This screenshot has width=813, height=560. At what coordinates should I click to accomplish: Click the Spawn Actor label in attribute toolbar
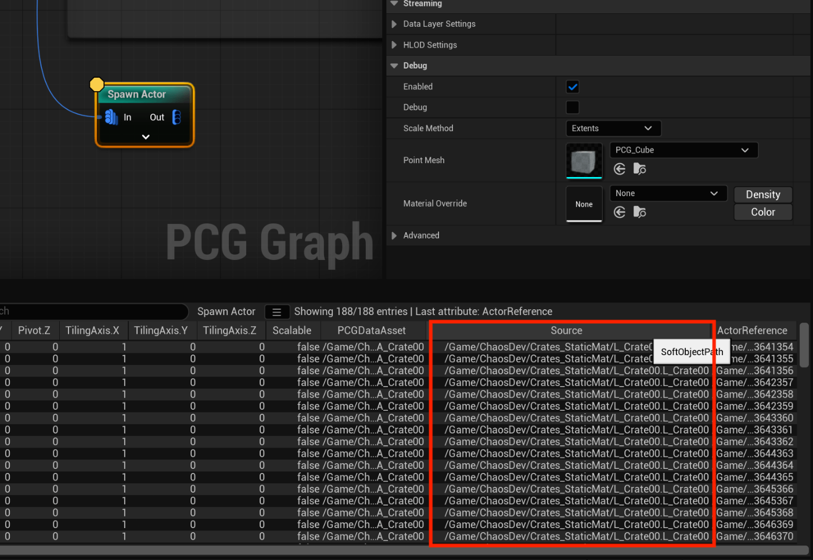226,312
